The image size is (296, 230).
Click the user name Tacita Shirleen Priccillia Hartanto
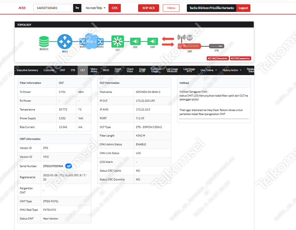212,8
